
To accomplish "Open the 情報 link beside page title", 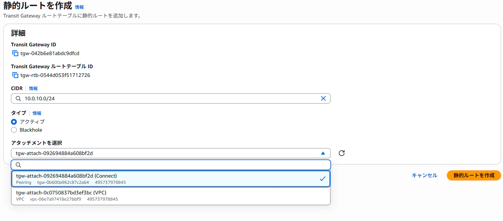I will tap(79, 7).
